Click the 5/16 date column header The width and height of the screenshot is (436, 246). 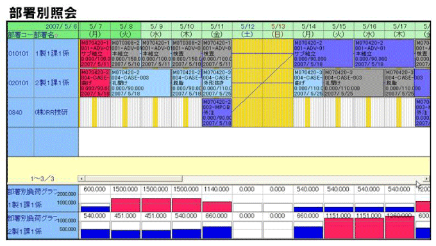[x=369, y=27]
